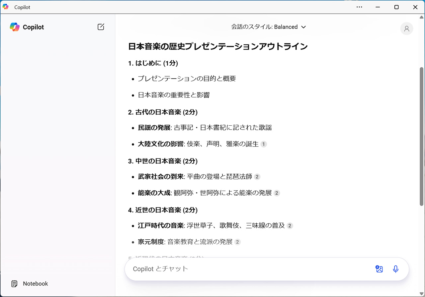Open the user profile avatar
This screenshot has height=297, width=425.
[x=406, y=29]
